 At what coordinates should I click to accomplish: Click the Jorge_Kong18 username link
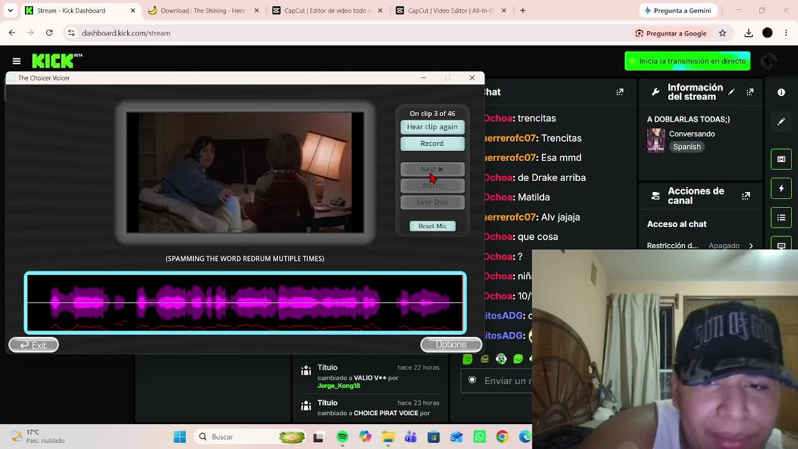(x=339, y=385)
